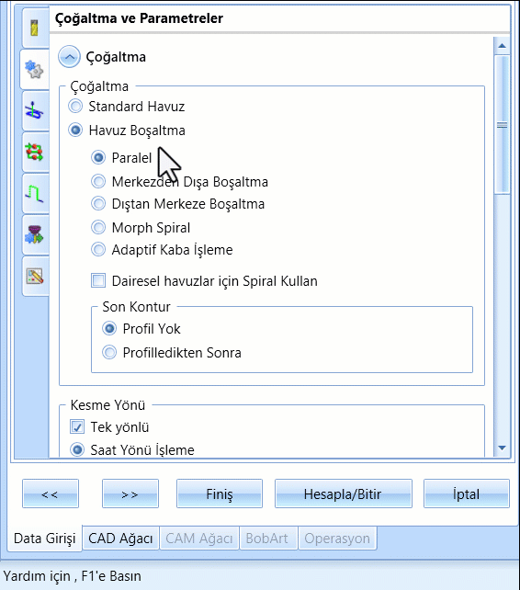Click the Finiş button
The image size is (520, 590).
[220, 494]
